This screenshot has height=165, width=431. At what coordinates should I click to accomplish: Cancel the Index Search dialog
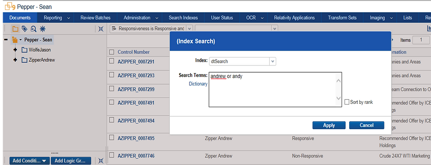pos(367,125)
